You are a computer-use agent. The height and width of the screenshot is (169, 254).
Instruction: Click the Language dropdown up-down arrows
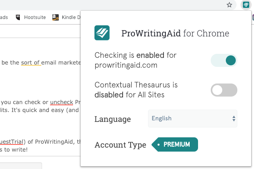(234, 119)
